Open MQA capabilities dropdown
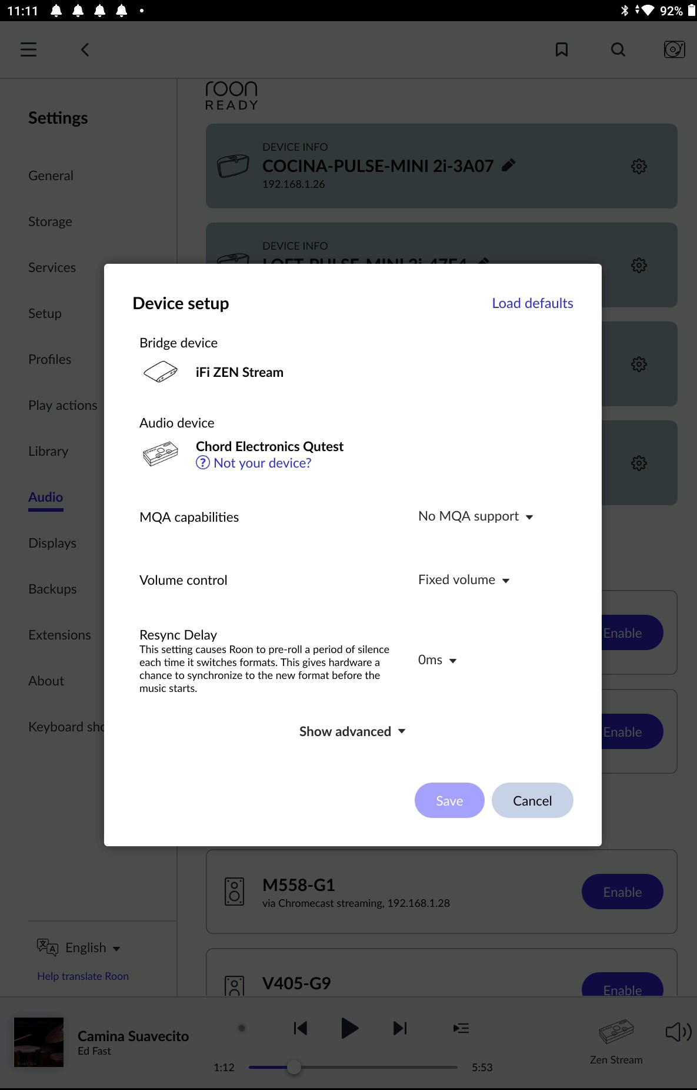The height and width of the screenshot is (1090, 697). pos(475,516)
